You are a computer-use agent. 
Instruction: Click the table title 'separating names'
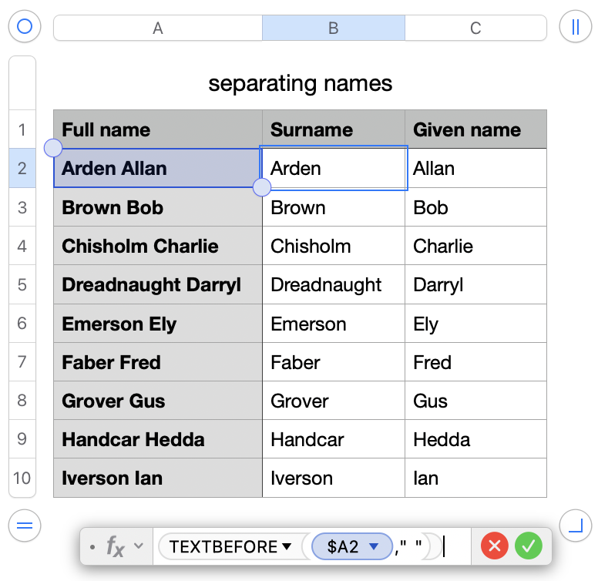[300, 83]
